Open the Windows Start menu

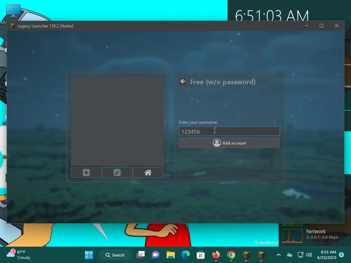[x=89, y=255]
